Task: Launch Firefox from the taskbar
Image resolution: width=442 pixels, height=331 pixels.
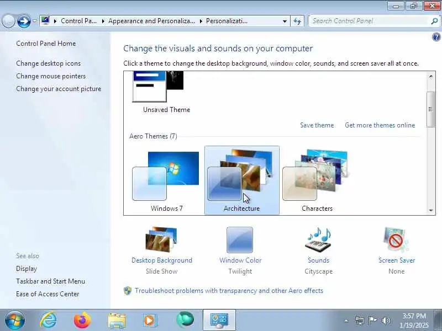Action: (x=82, y=320)
